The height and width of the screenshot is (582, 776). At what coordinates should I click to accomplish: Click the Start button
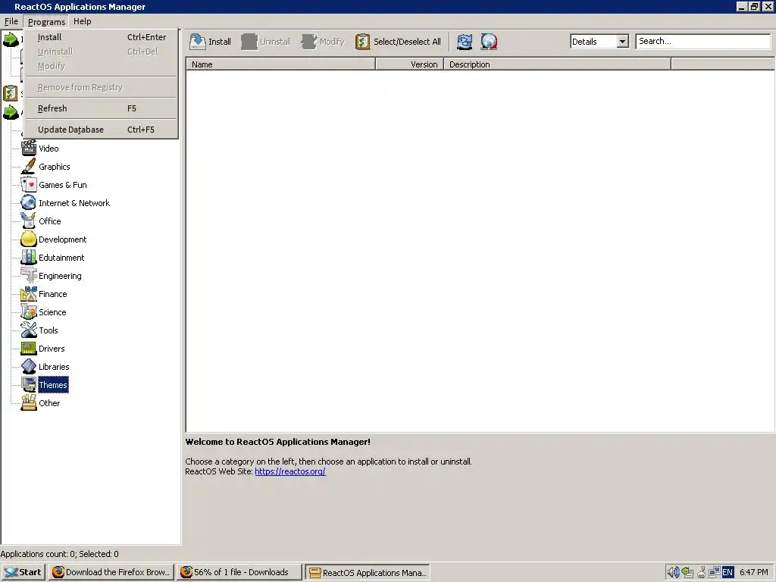23,572
